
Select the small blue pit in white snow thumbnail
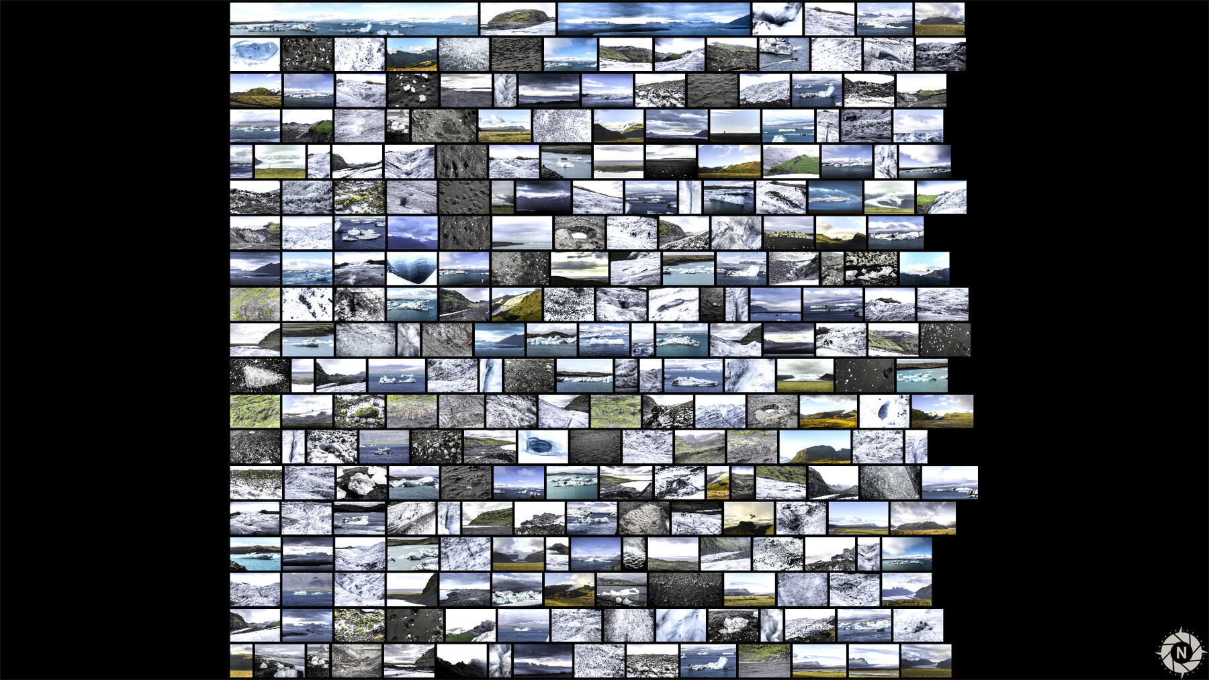click(x=884, y=411)
